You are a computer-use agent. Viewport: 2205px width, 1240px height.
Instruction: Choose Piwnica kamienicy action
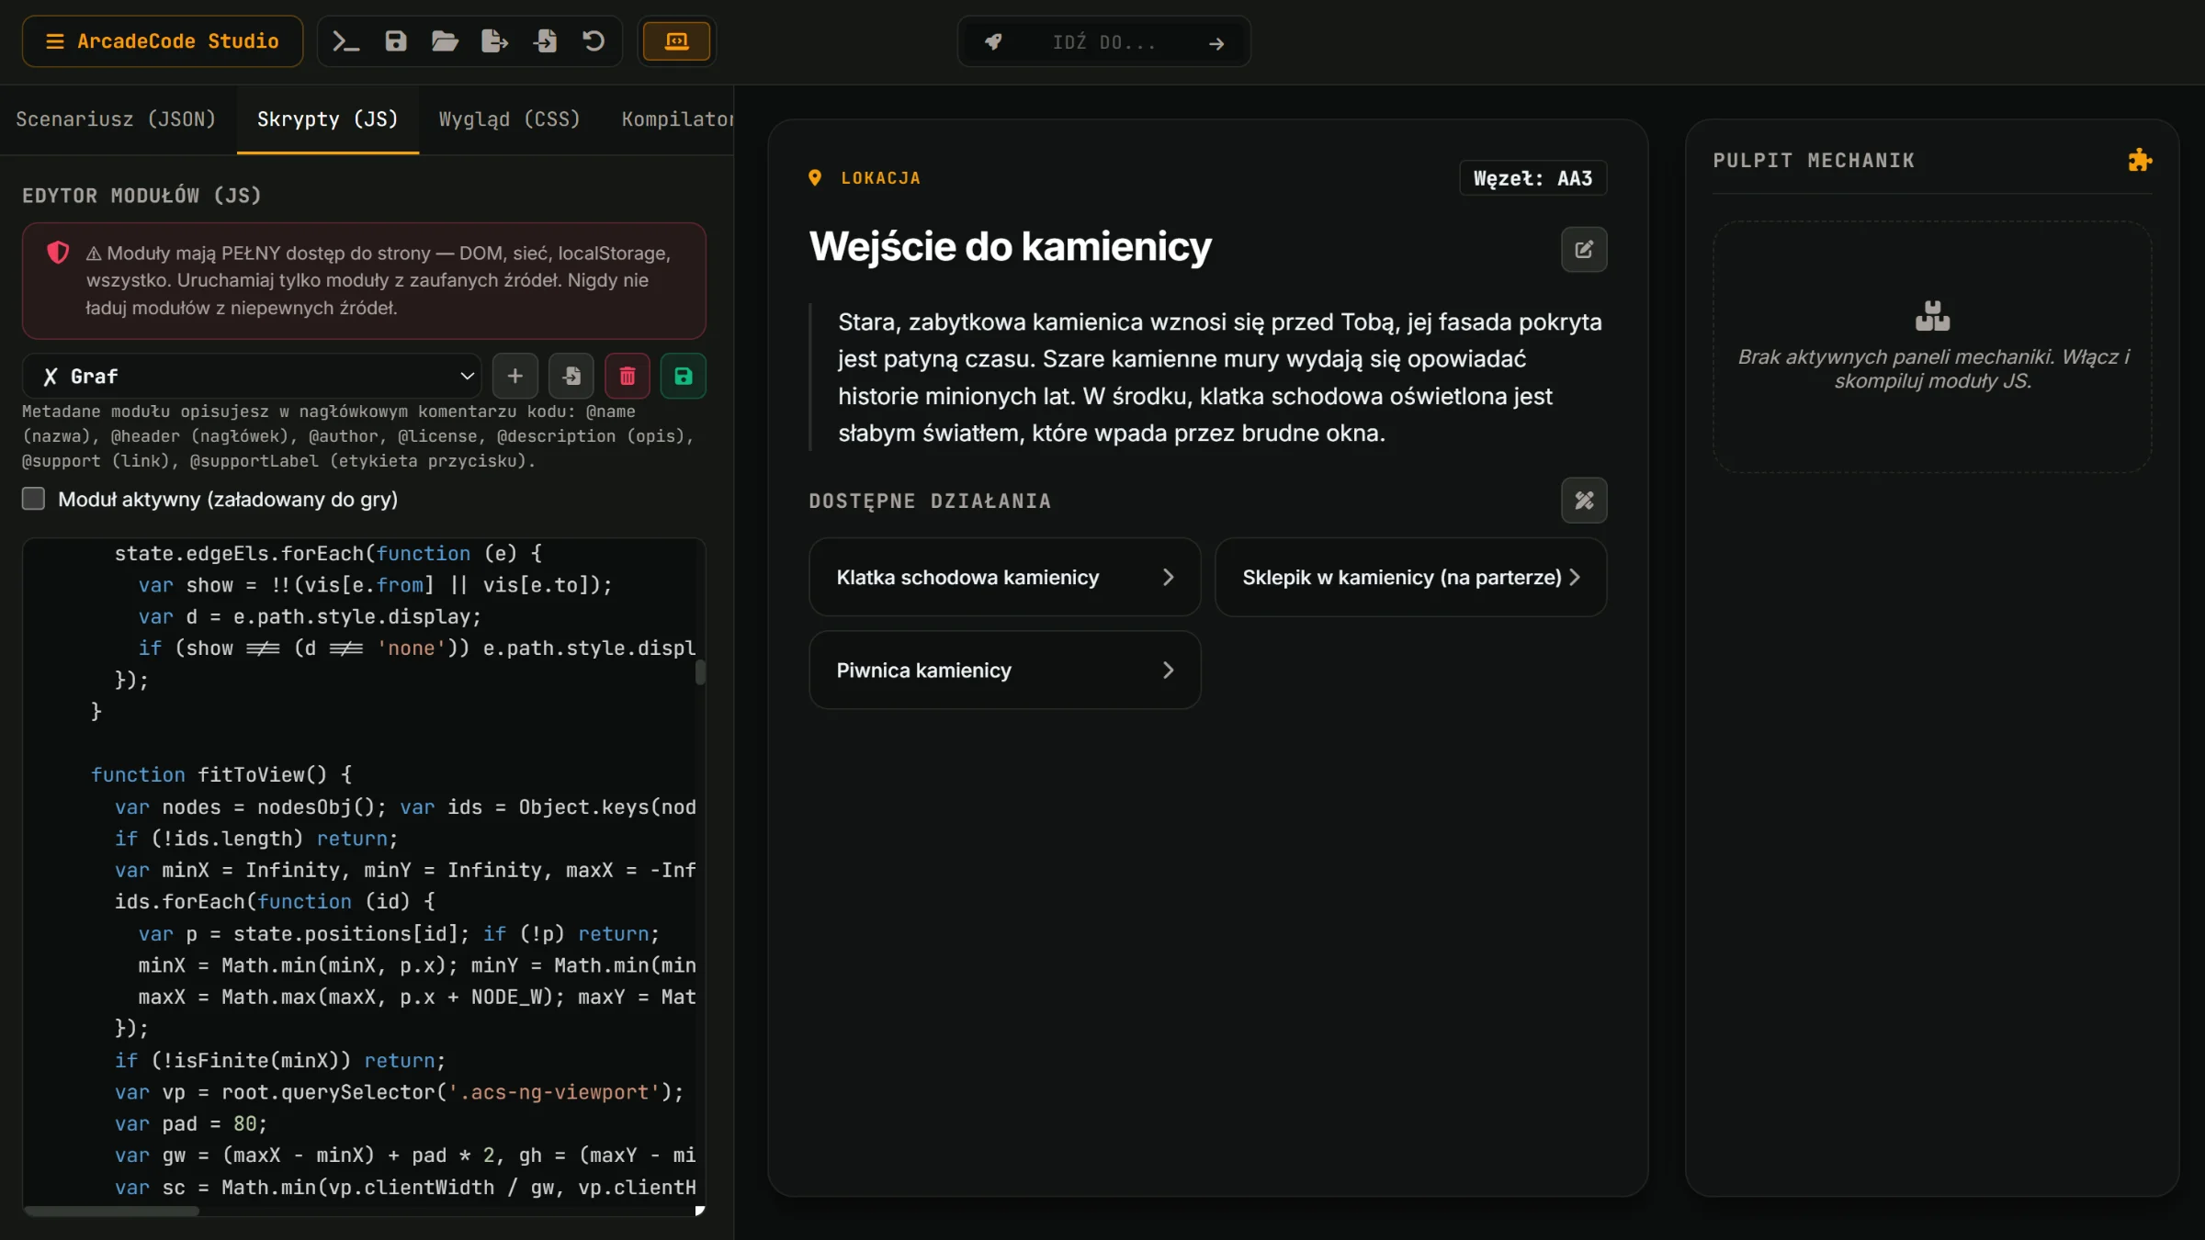click(1004, 671)
